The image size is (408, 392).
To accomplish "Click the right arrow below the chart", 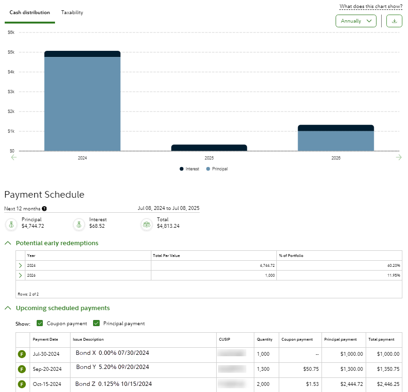I will pyautogui.click(x=399, y=158).
